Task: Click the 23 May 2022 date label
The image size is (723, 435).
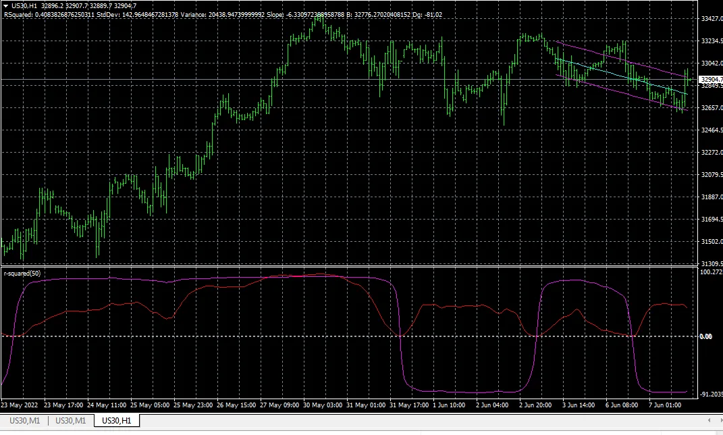Action: pos(20,405)
